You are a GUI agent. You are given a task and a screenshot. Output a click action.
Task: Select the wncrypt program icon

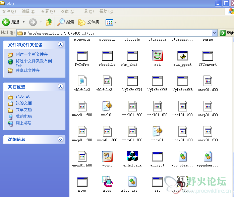click(x=158, y=156)
